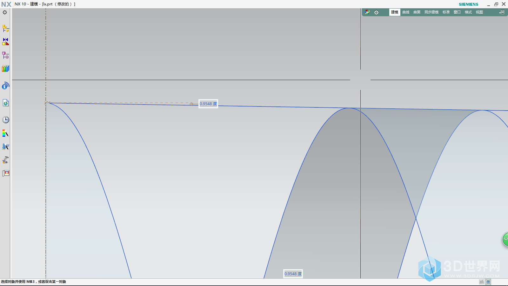Click the checkered flag status bar icon
Viewport: 508px width, 286px height.
pos(482,282)
